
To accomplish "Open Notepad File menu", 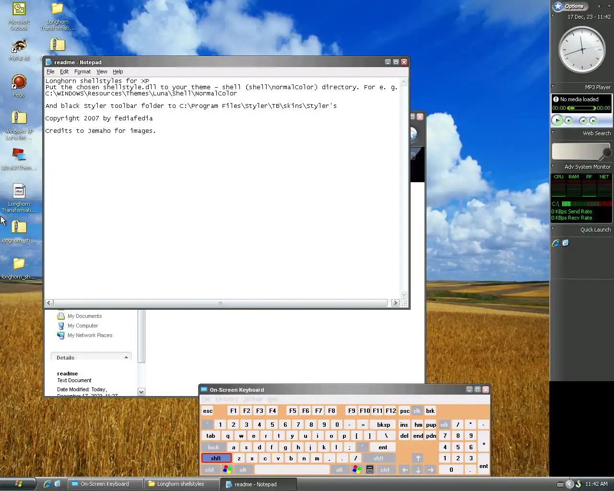I will [x=50, y=71].
